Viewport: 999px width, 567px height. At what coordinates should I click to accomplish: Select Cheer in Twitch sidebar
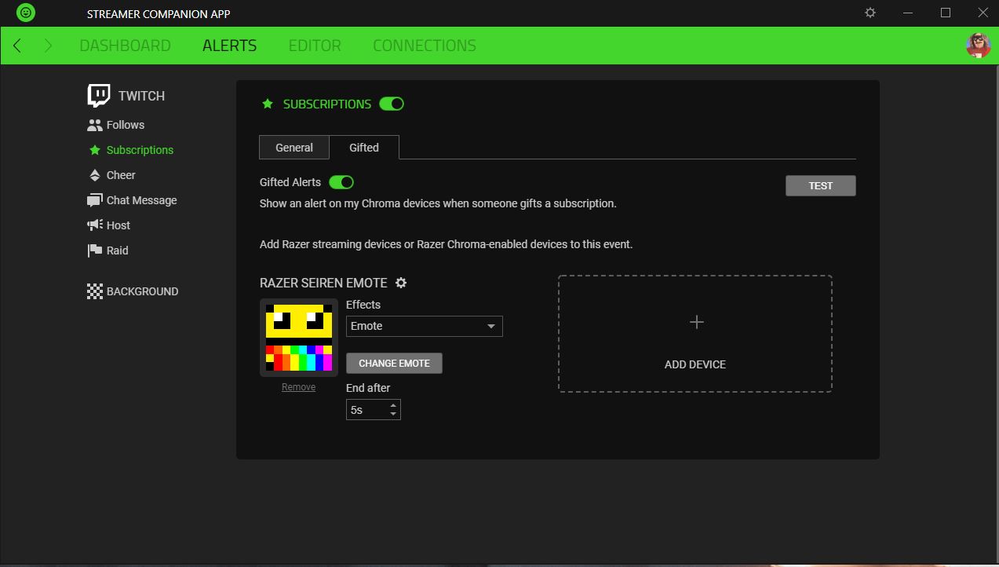(x=121, y=175)
